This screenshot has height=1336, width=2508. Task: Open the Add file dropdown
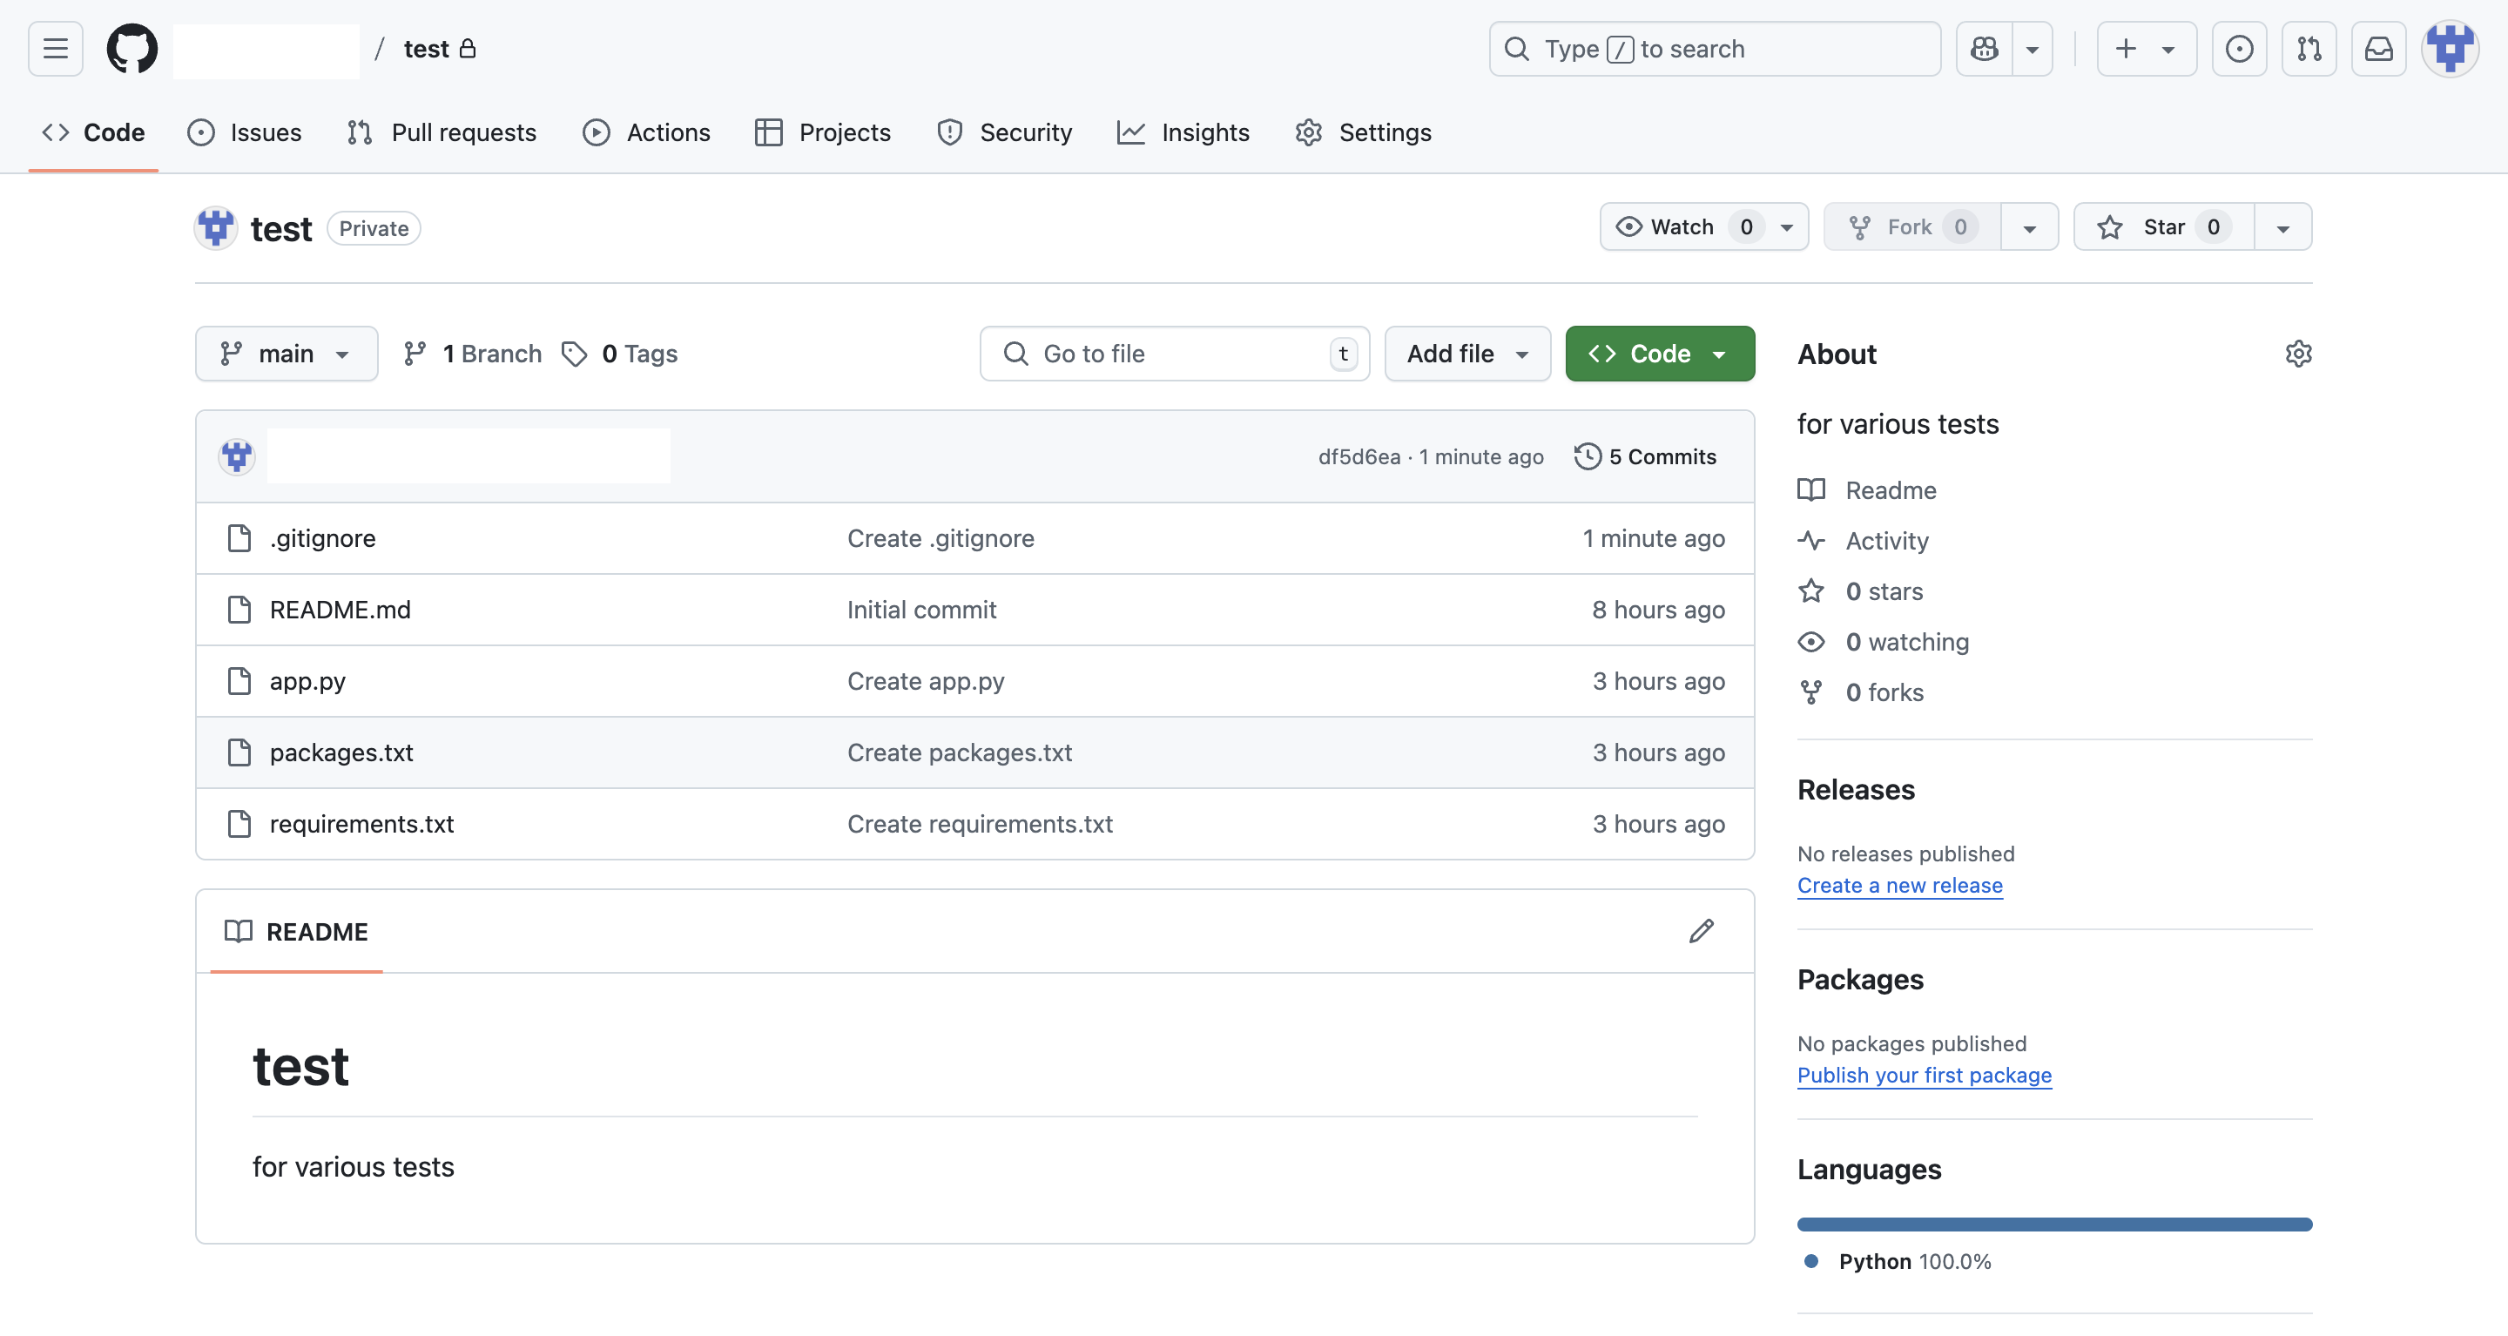point(1466,354)
